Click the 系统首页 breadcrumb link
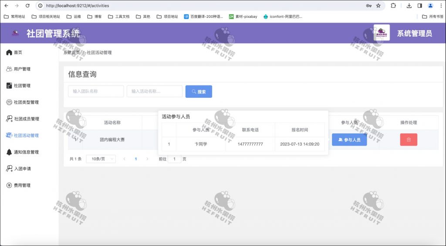 click(x=72, y=52)
